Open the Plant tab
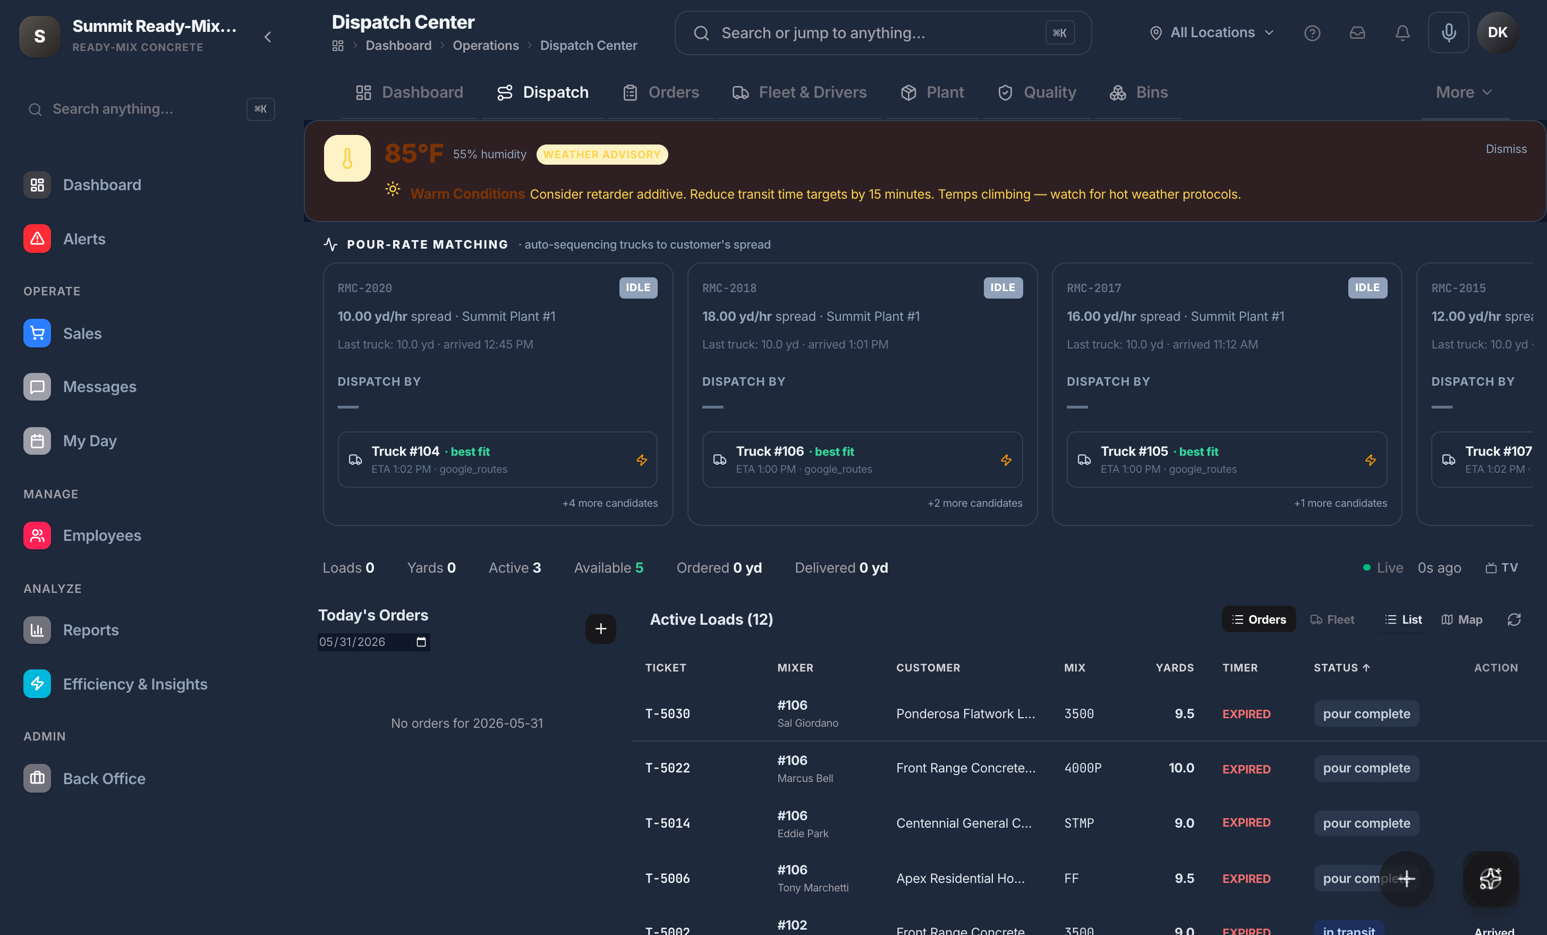This screenshot has height=935, width=1547. tap(932, 92)
